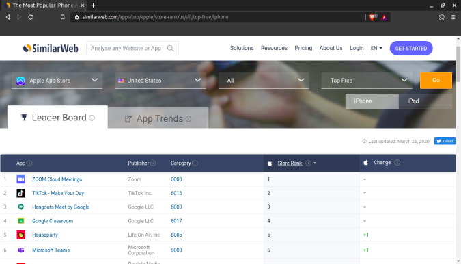Expand the Store Rank sort arrow
461x264 pixels.
click(x=315, y=163)
